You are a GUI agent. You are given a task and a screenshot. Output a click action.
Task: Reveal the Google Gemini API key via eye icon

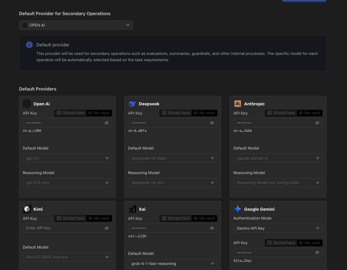coord(317,253)
